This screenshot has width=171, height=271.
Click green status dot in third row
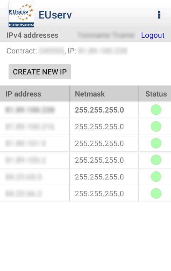point(156,143)
